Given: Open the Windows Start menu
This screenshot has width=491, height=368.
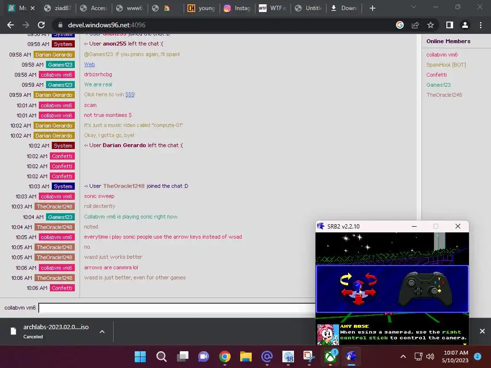Looking at the screenshot, I should pos(140,356).
